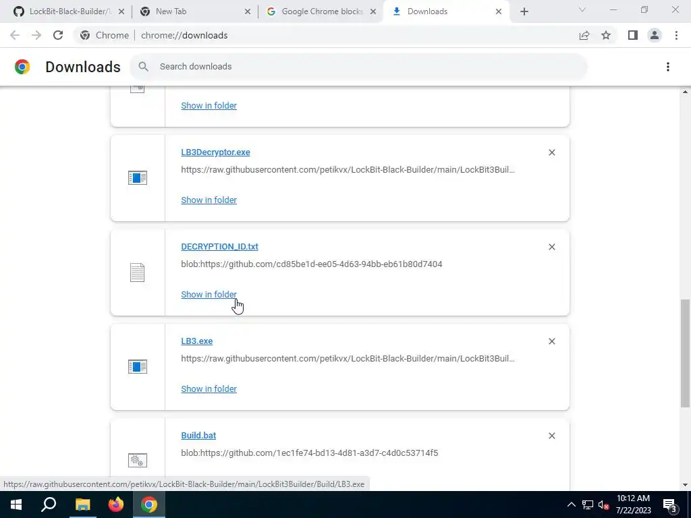Open the notification center icon
691x518 pixels.
[x=670, y=505]
